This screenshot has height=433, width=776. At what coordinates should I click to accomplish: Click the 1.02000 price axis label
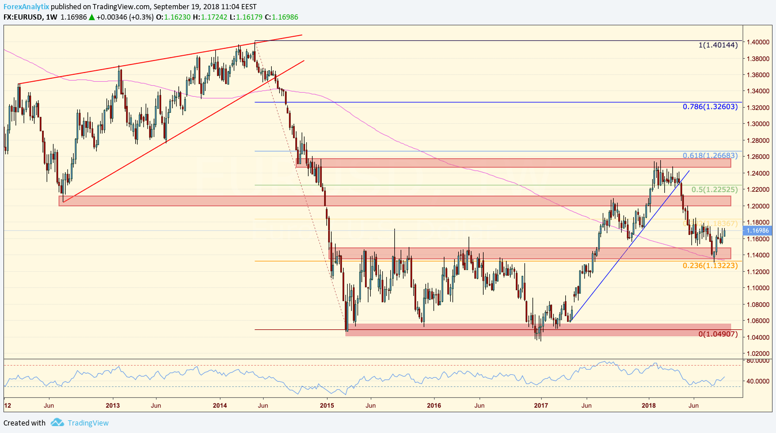point(757,354)
